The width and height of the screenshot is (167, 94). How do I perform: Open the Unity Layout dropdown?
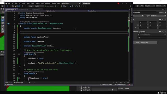(160, 6)
